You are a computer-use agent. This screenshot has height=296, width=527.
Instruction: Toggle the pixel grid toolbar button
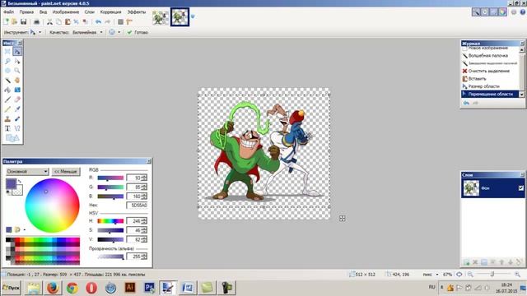pyautogui.click(x=120, y=22)
